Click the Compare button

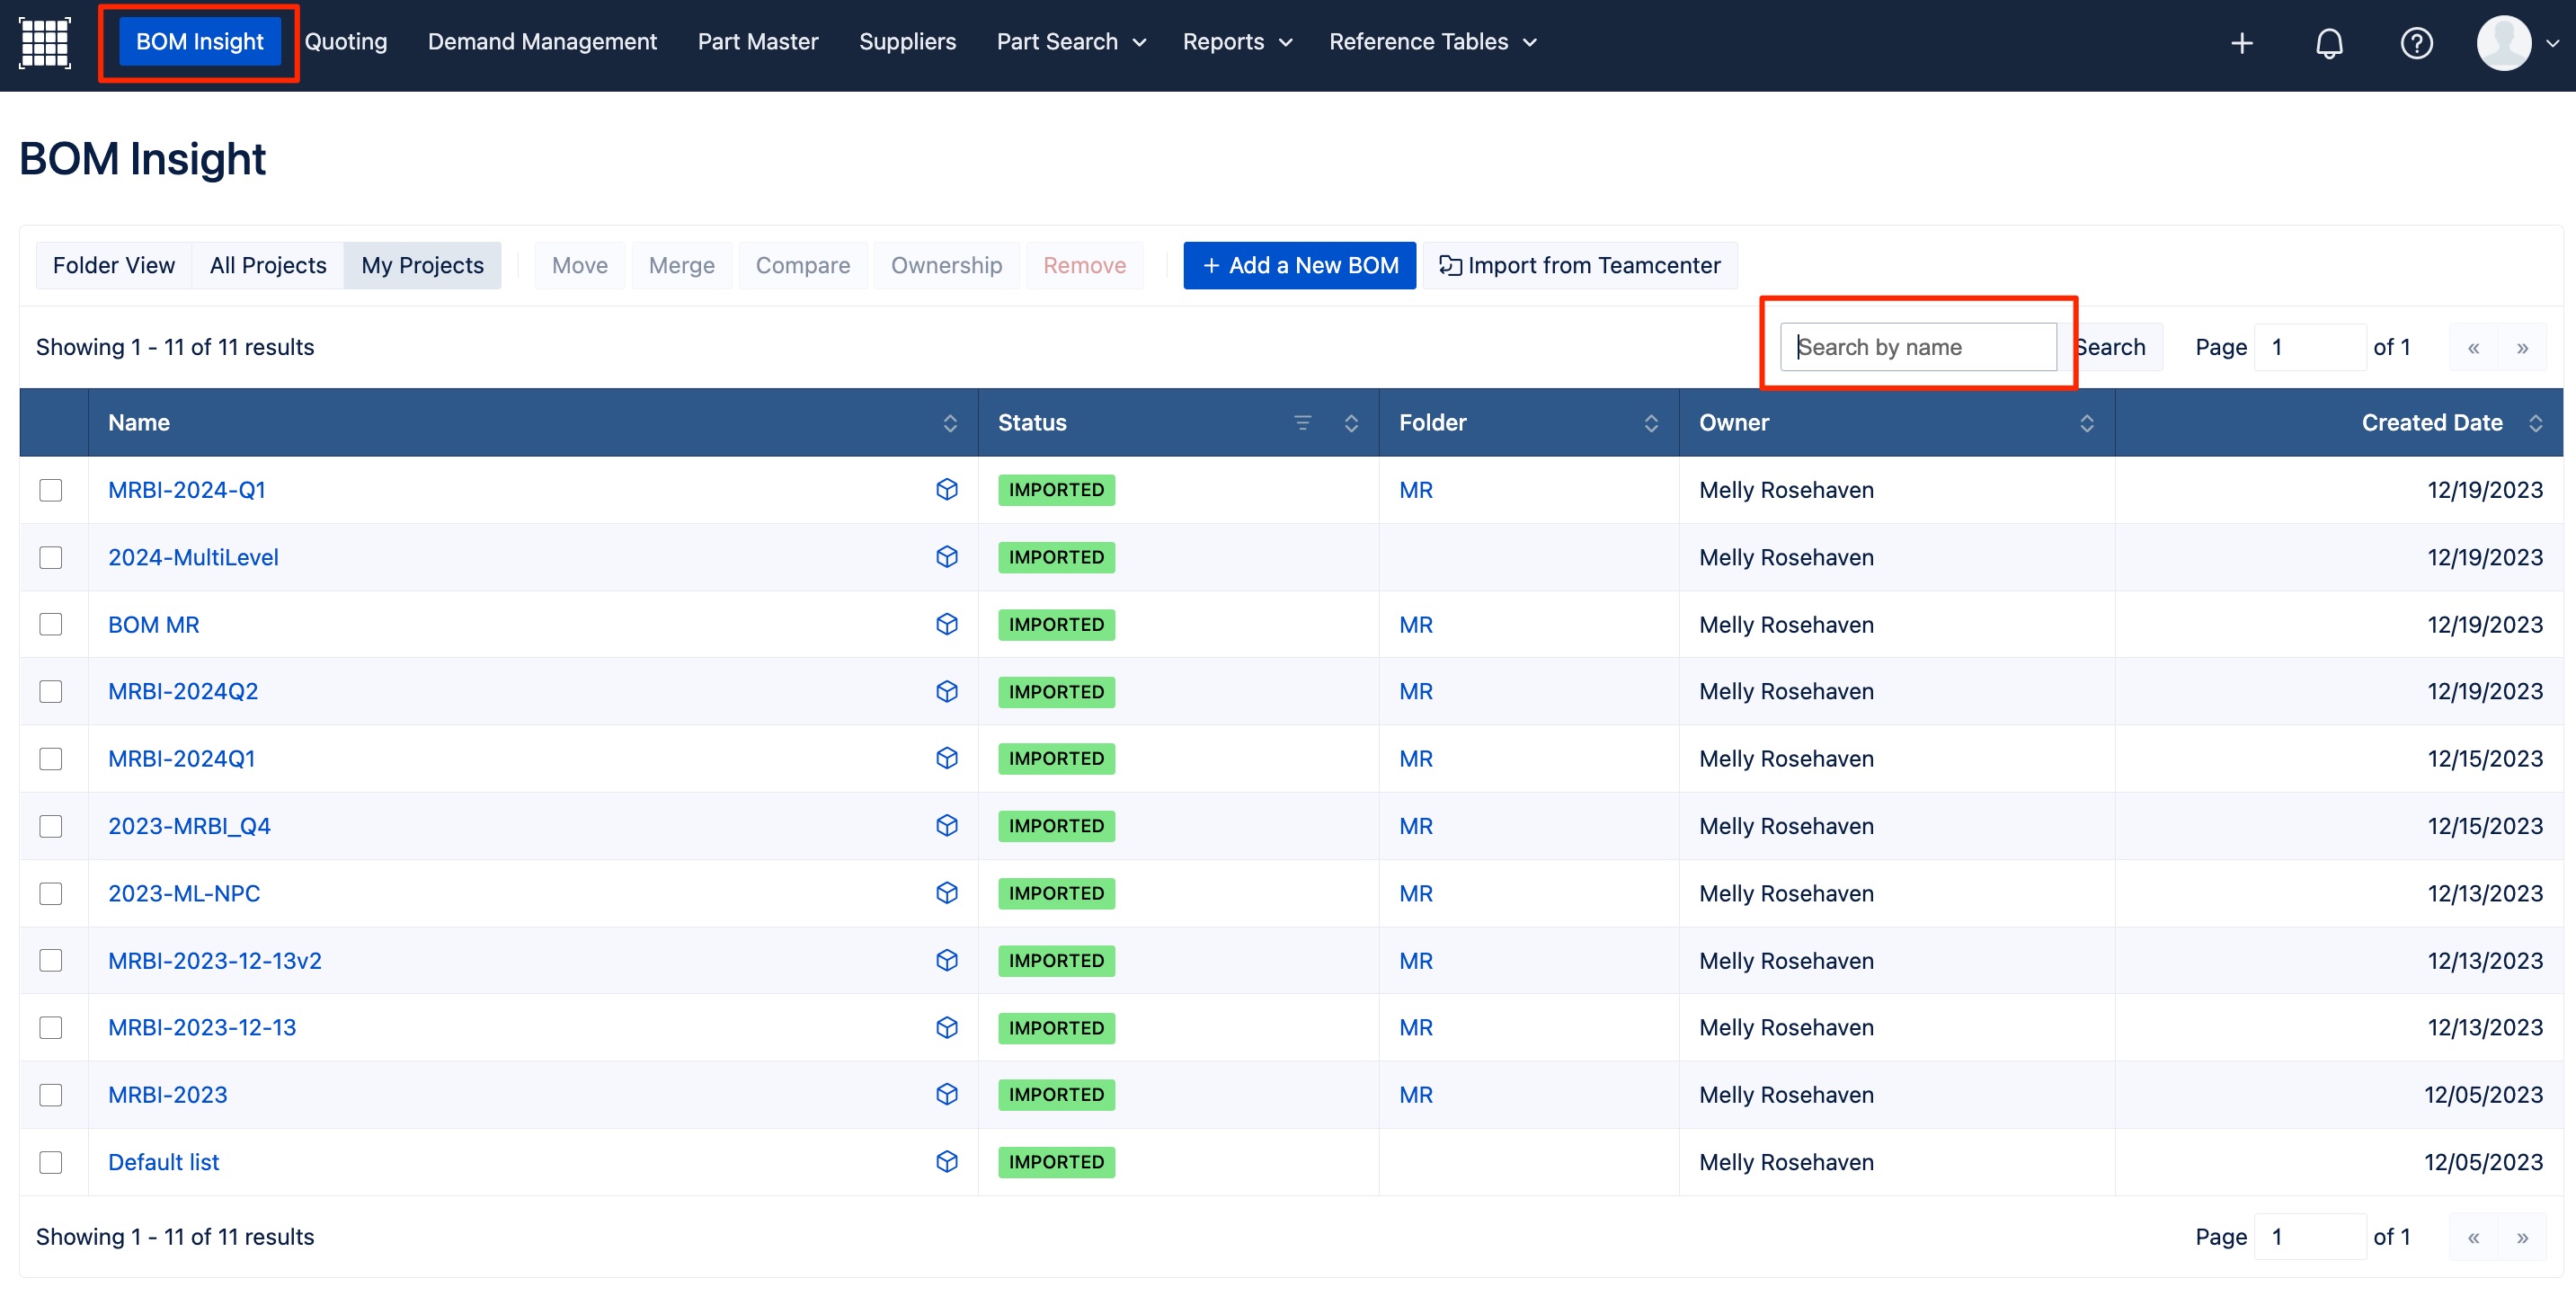(802, 265)
